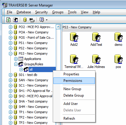Select SHA - Test company tree item

pyautogui.click(x=33, y=101)
